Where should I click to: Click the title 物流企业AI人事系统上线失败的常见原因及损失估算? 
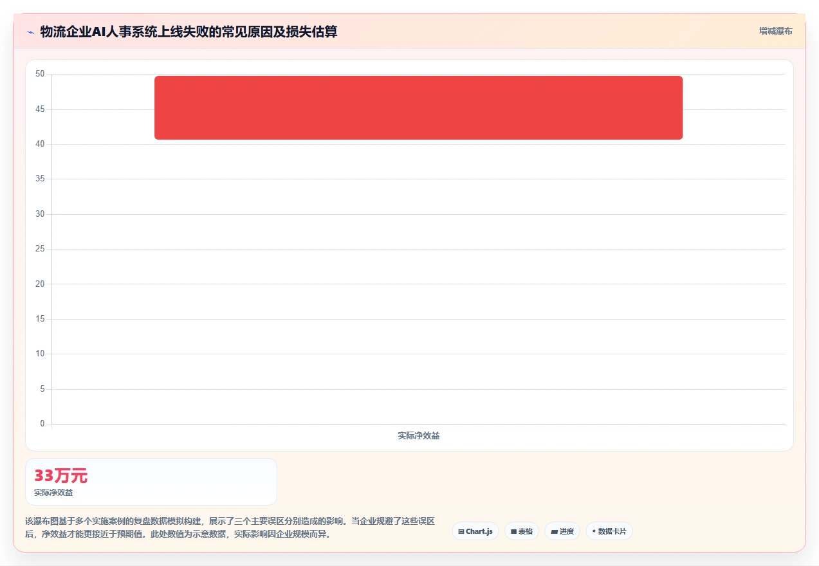click(189, 32)
